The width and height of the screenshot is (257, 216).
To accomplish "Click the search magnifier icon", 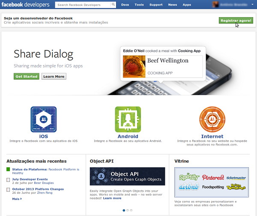I will (114, 5).
